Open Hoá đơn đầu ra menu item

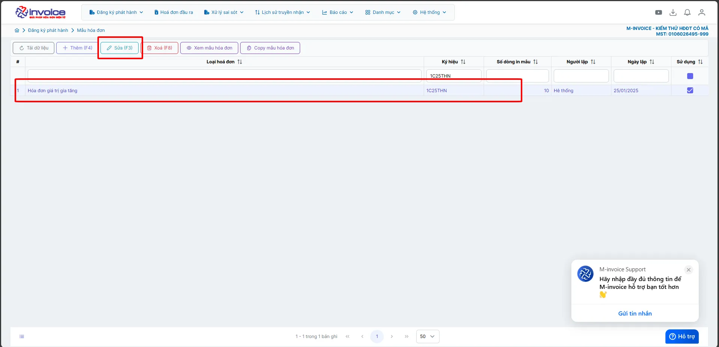174,12
